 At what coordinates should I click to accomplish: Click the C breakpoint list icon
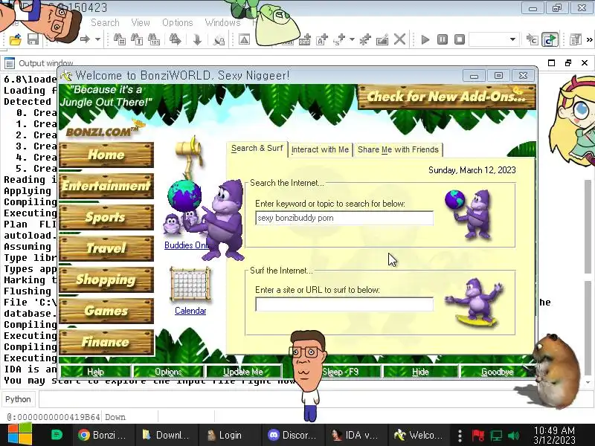[x=533, y=39]
